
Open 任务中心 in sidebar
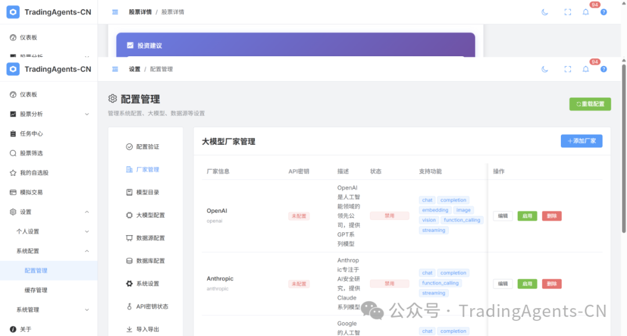tap(31, 134)
